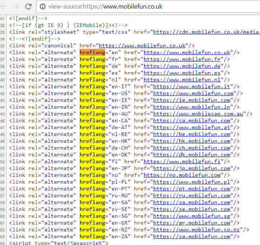
Task: Open the www.mobilefun.de link
Action: pos(182,66)
